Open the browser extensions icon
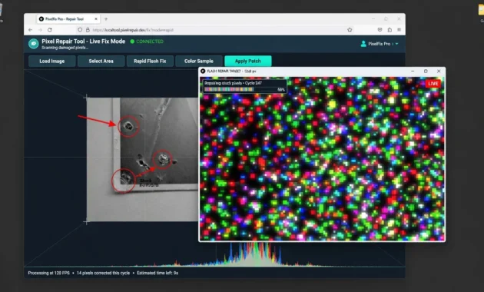The height and width of the screenshot is (292, 484). coord(390,30)
